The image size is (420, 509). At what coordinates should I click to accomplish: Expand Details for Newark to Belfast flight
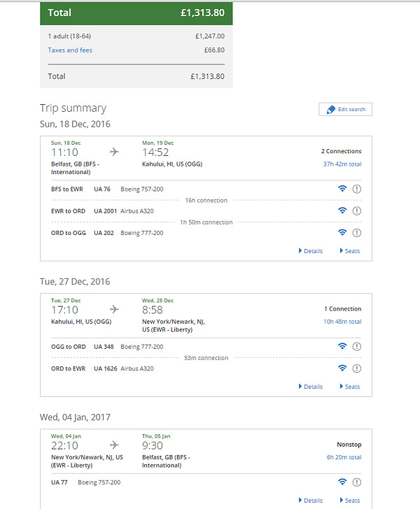coord(311,501)
